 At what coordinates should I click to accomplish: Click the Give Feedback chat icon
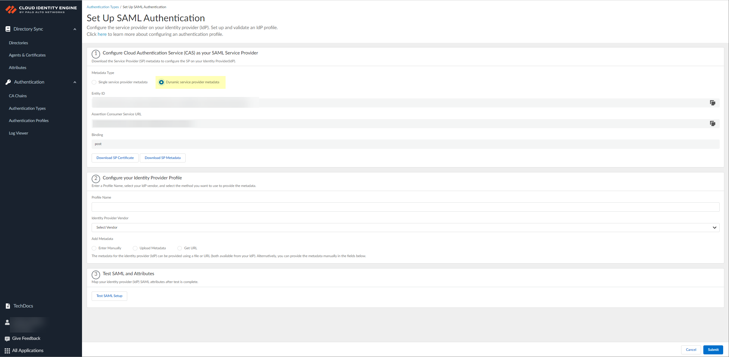[x=7, y=339]
